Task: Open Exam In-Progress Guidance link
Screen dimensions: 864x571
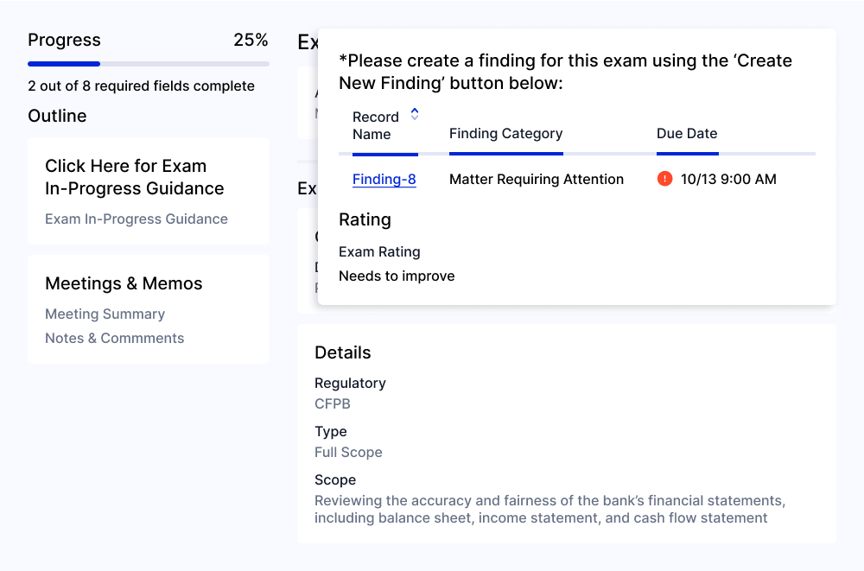Action: click(x=137, y=219)
